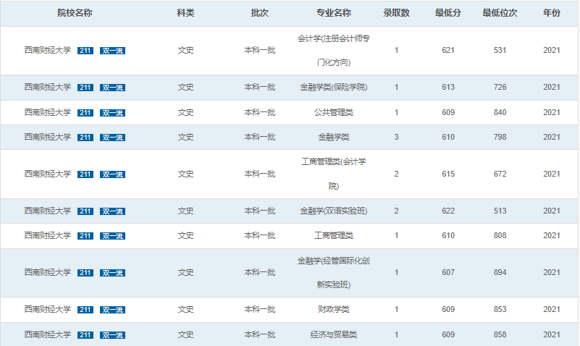Click the 211 badge in the 会计学(注册会计师专门化方向) row
580x346 pixels.
point(85,51)
